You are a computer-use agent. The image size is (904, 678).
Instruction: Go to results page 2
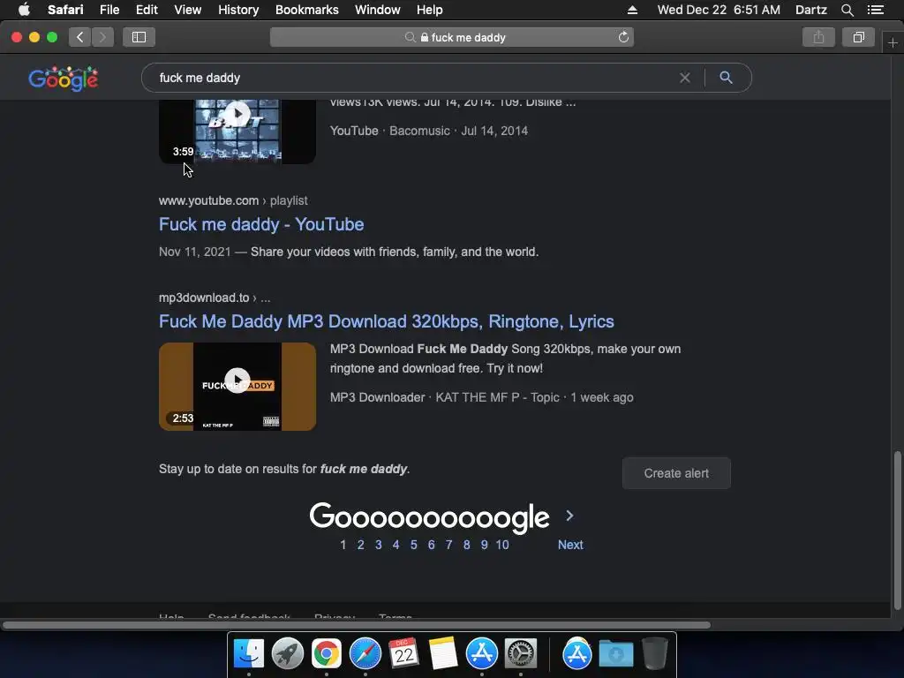click(x=360, y=545)
